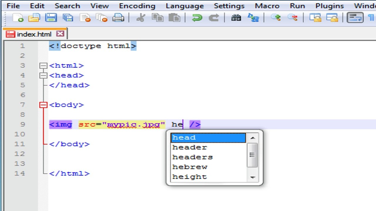Open the Encoding menu
The image size is (376, 211).
point(137,6)
